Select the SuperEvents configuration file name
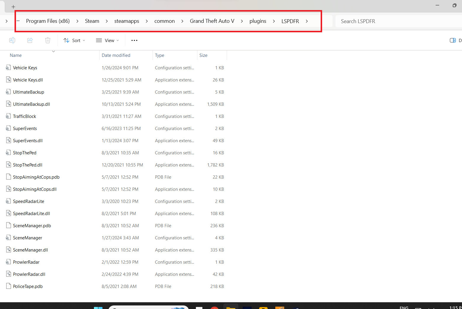Screen dimensions: 462x309 click(x=25, y=129)
